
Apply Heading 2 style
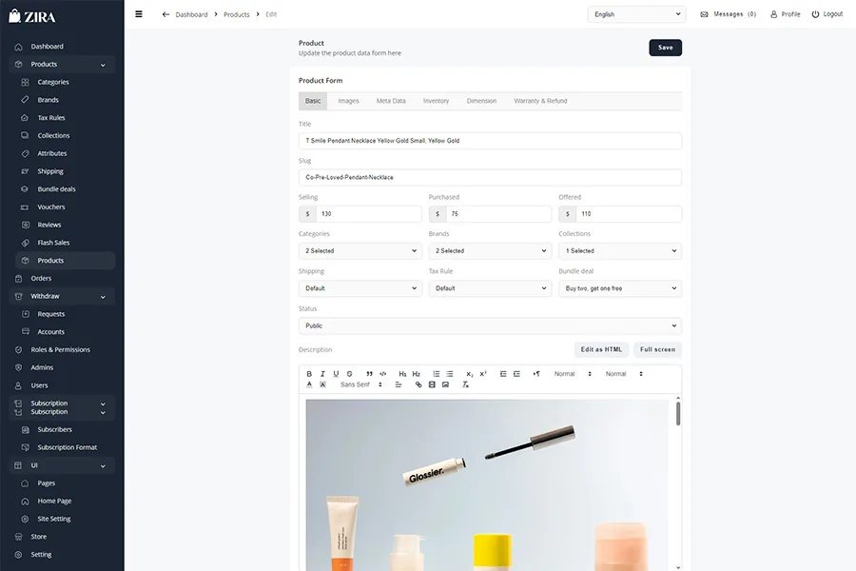pos(416,374)
